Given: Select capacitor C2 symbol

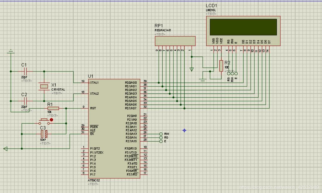Looking at the screenshot, I should pos(25,101).
